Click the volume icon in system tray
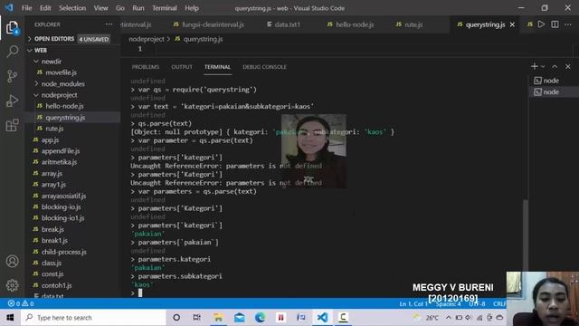The image size is (579, 326). [469, 318]
